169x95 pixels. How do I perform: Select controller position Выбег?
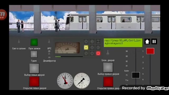pos(127,71)
